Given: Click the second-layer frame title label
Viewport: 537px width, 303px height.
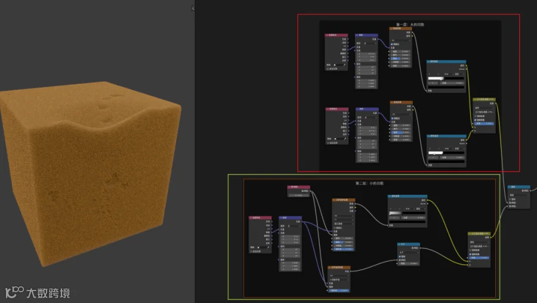Looking at the screenshot, I should 369,183.
